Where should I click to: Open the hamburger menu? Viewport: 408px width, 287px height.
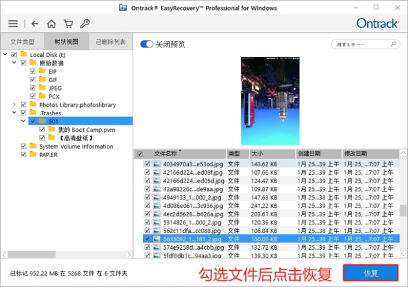coord(13,23)
